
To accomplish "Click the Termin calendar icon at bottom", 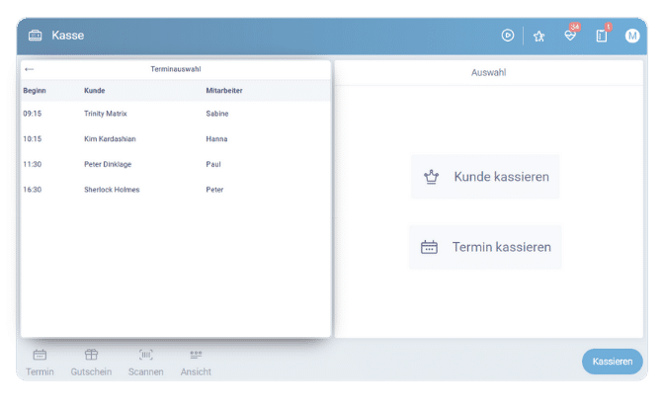I will click(40, 356).
